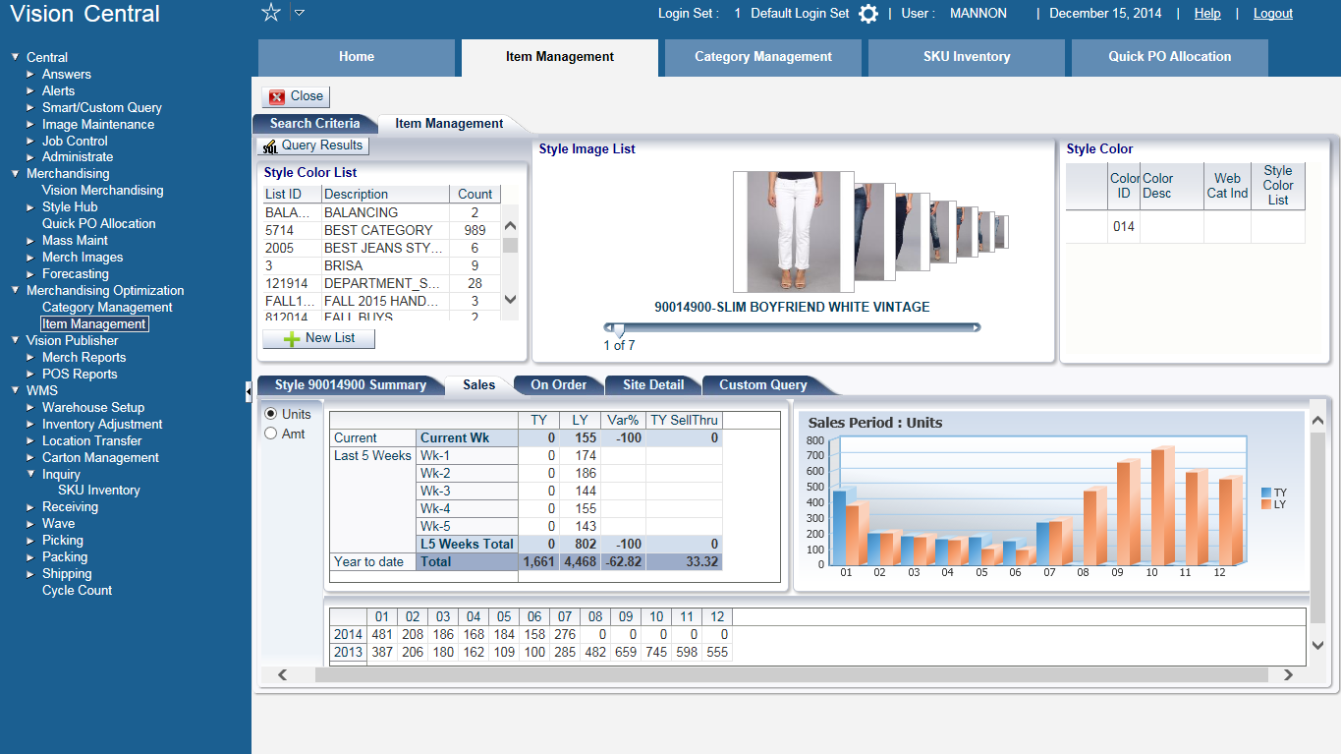Screen dimensions: 1341x754
Task: Click the green plus New List button
Action: (292, 338)
